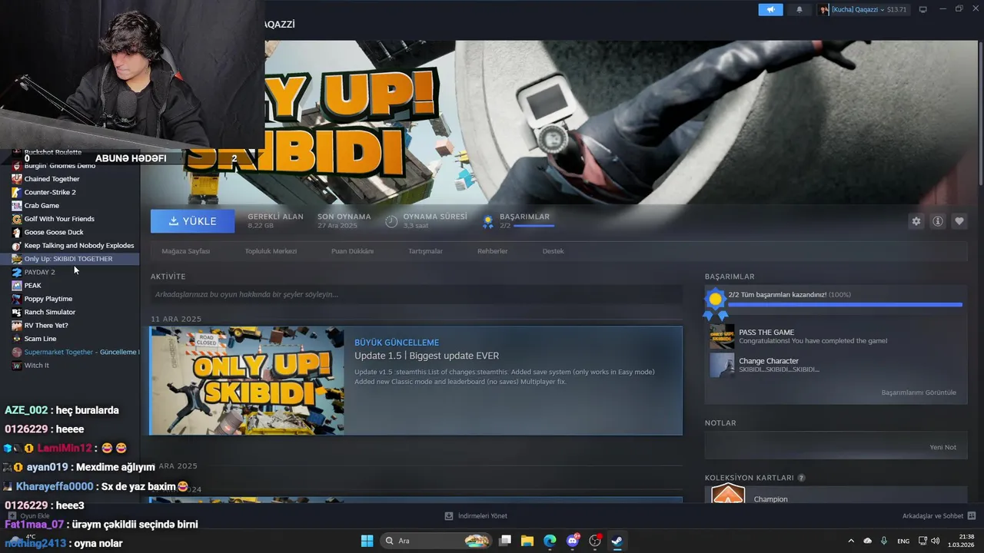Open the Update 1.5 news thumbnail
The height and width of the screenshot is (553, 984).
(x=247, y=381)
